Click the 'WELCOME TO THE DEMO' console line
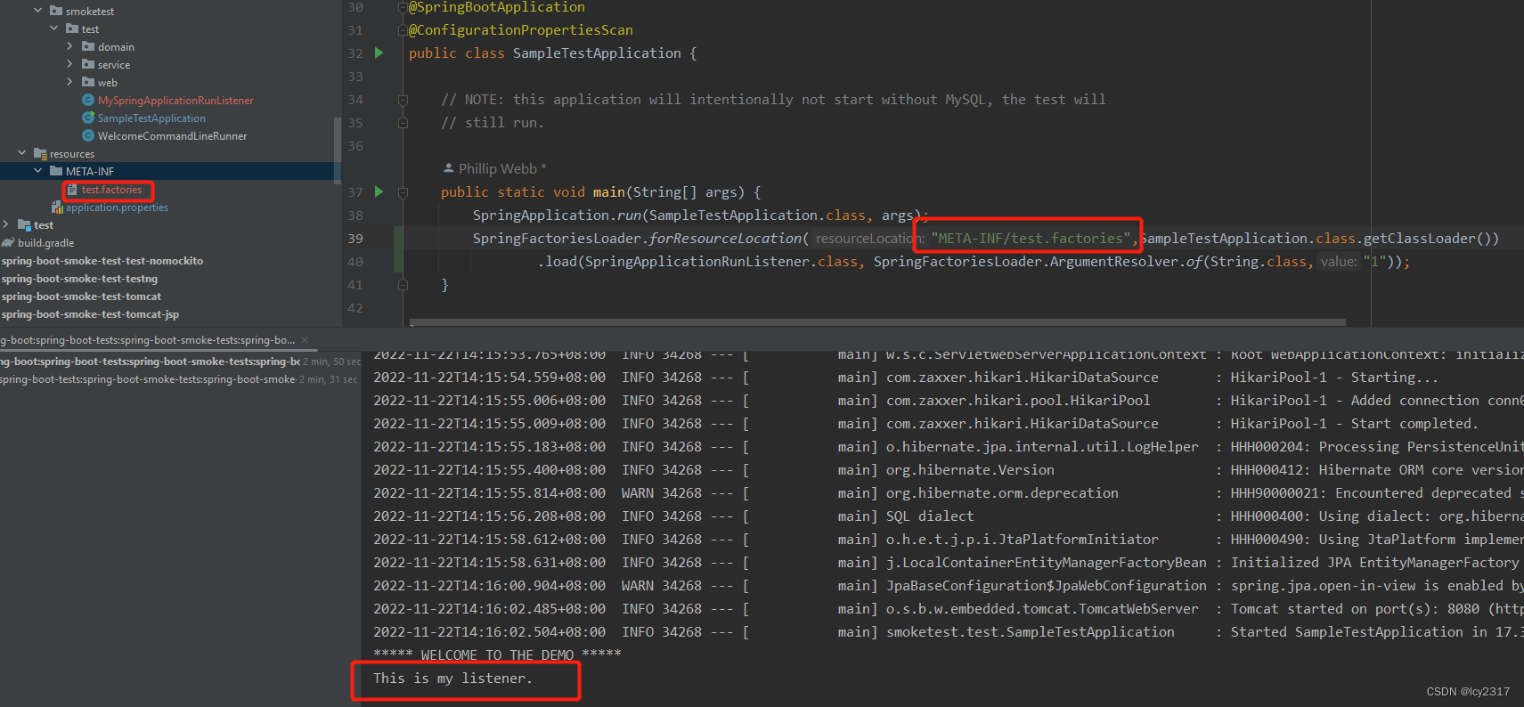The image size is (1524, 707). 497,654
